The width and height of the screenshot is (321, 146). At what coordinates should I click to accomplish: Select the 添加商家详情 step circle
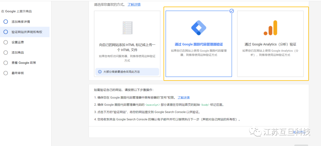6,22
